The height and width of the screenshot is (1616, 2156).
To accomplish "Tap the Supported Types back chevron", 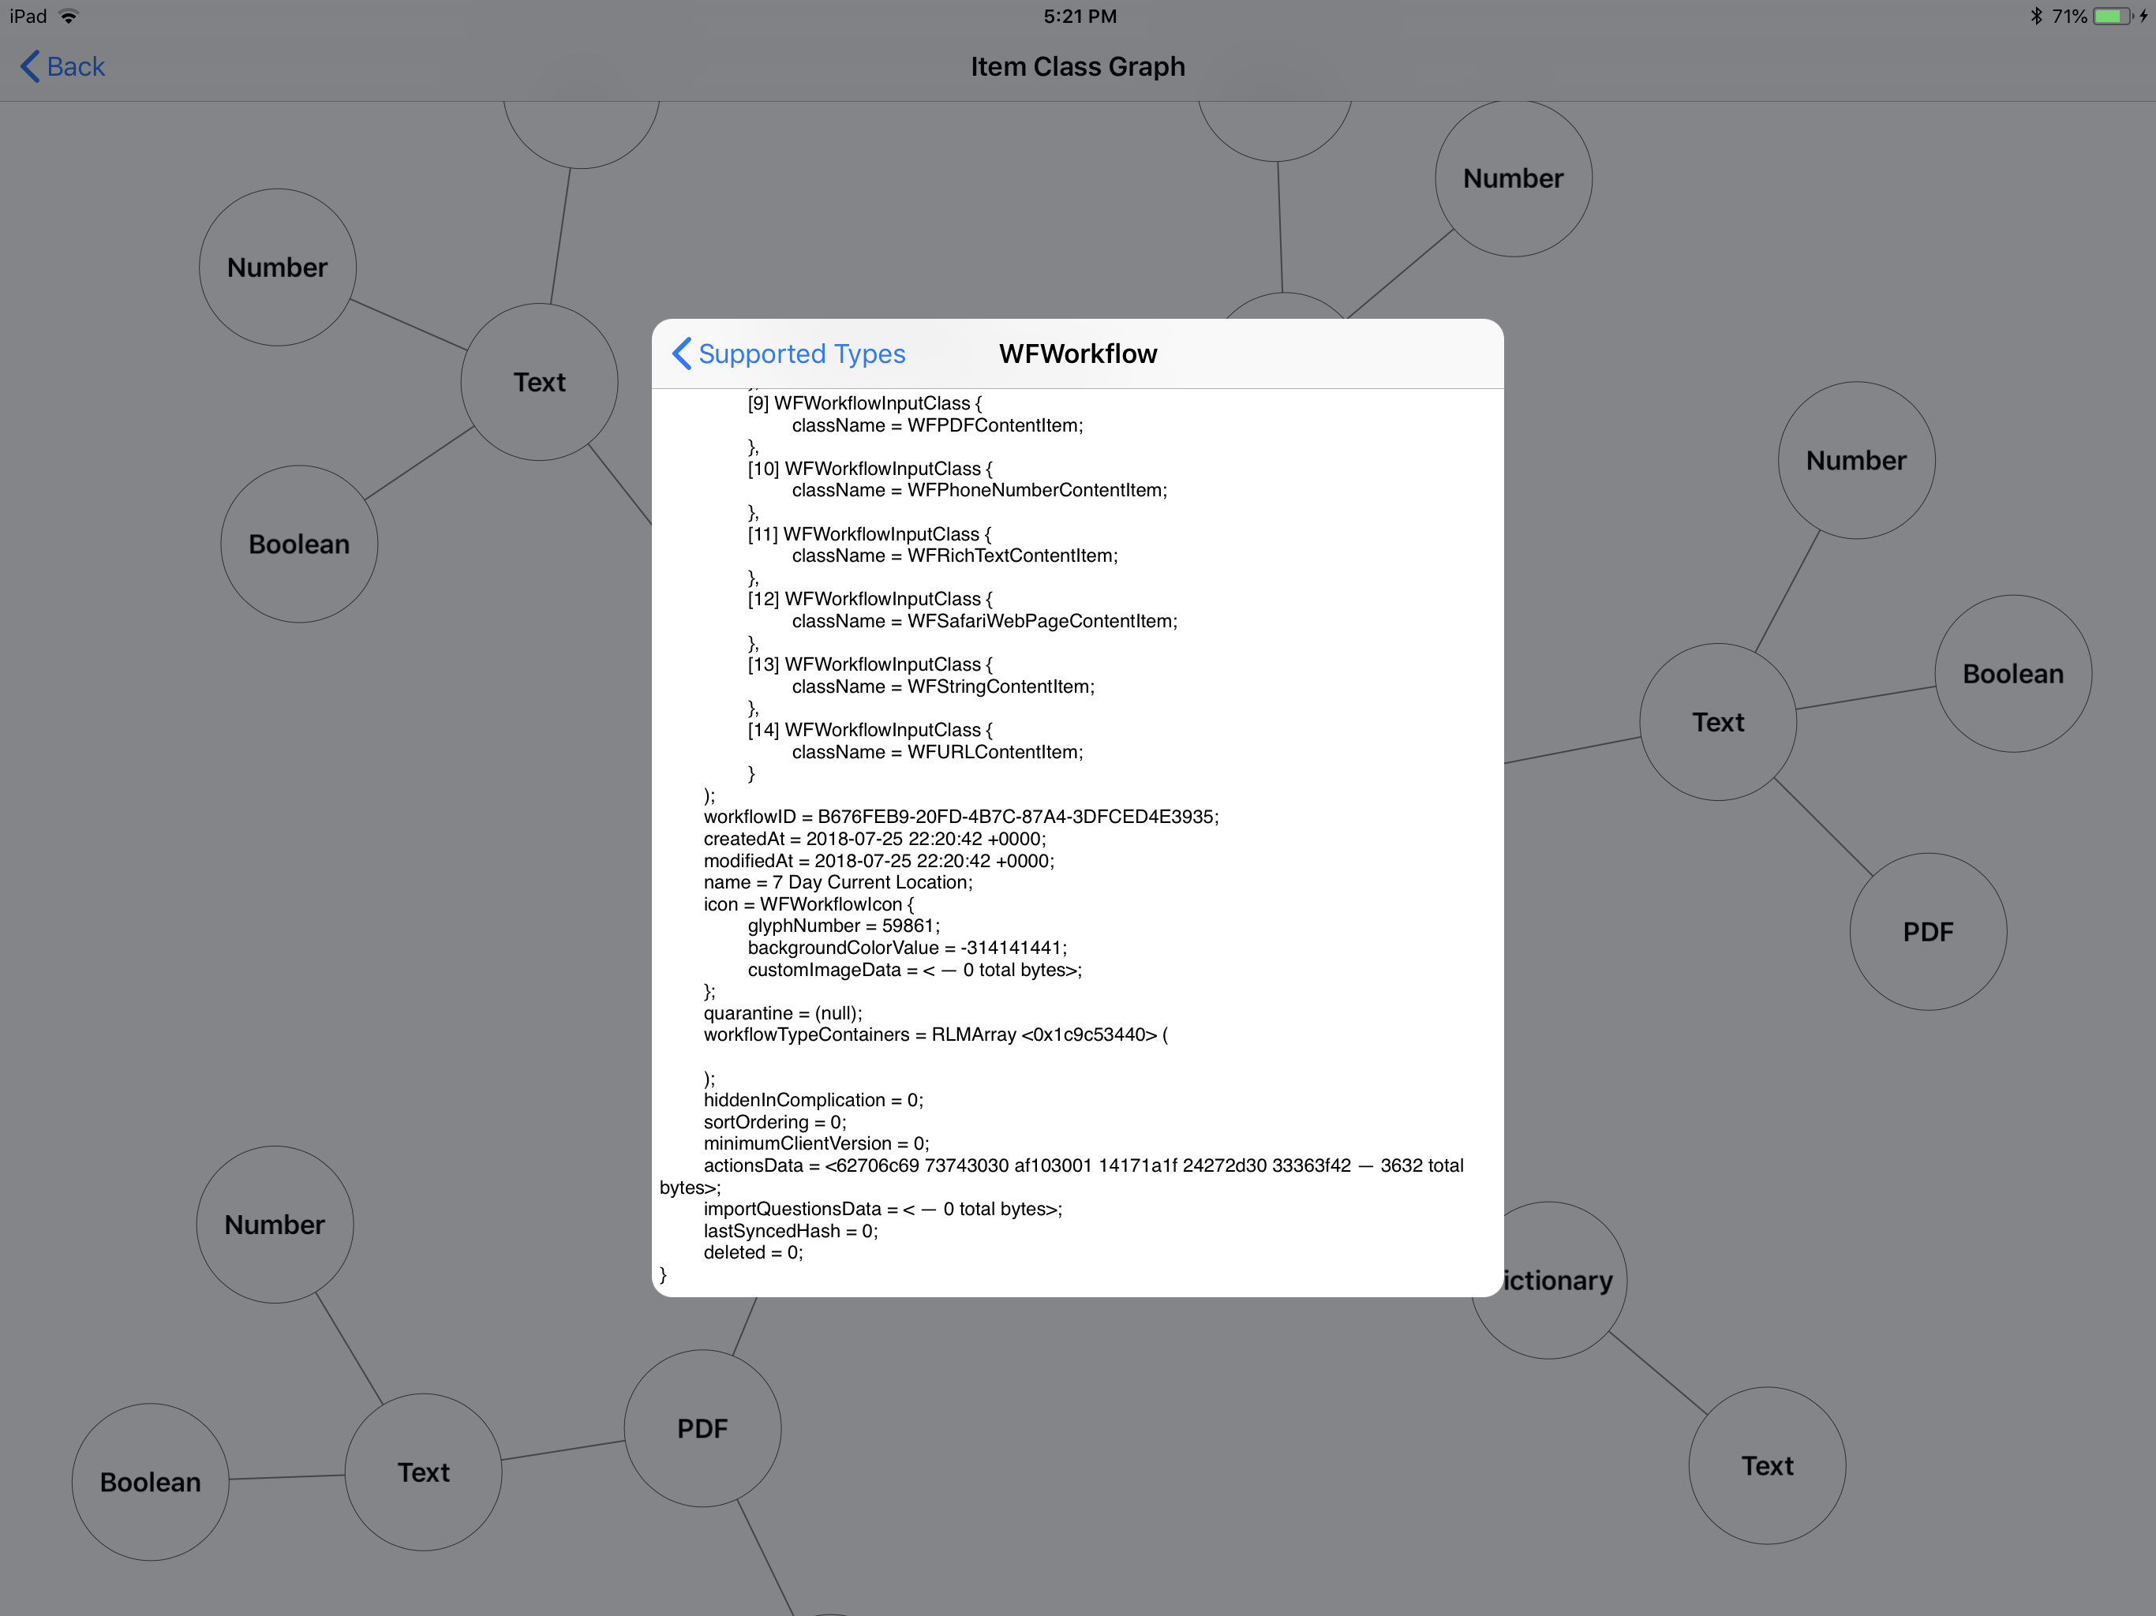I will tap(683, 353).
